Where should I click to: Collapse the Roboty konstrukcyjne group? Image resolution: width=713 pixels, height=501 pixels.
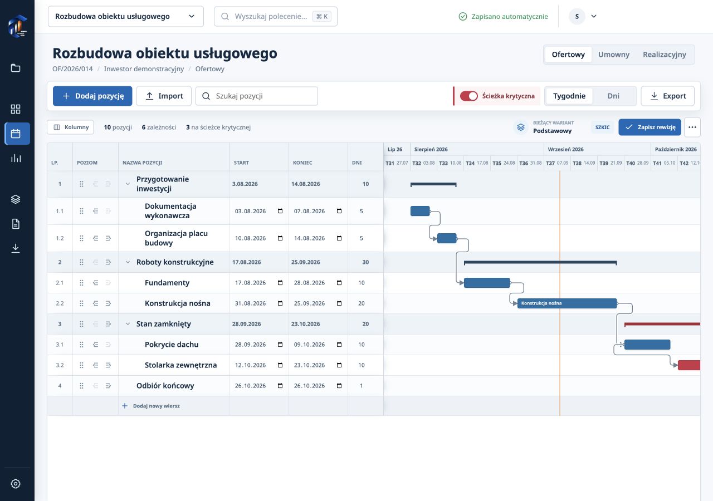click(128, 262)
